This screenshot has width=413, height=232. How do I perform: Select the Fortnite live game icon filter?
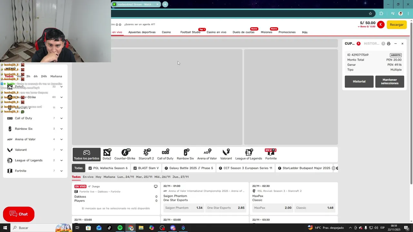(271, 154)
